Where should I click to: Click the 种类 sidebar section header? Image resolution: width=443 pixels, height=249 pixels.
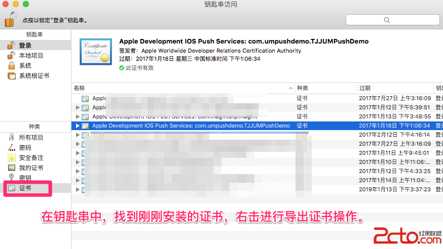[34, 127]
